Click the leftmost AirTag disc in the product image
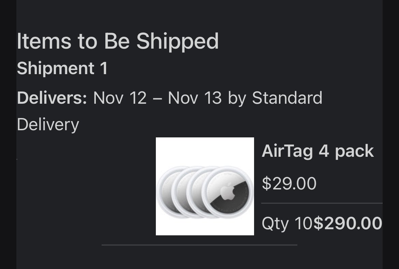 (164, 192)
